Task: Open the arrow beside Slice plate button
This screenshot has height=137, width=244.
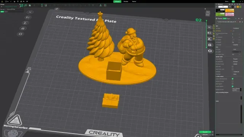Action: pyautogui.click(x=213, y=132)
